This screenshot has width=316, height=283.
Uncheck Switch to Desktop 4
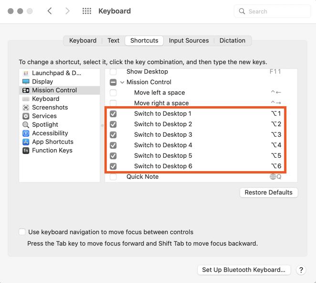(x=113, y=145)
